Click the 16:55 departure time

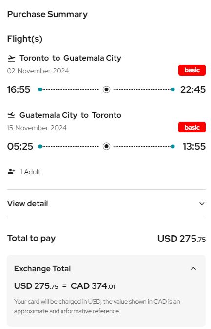pos(19,89)
